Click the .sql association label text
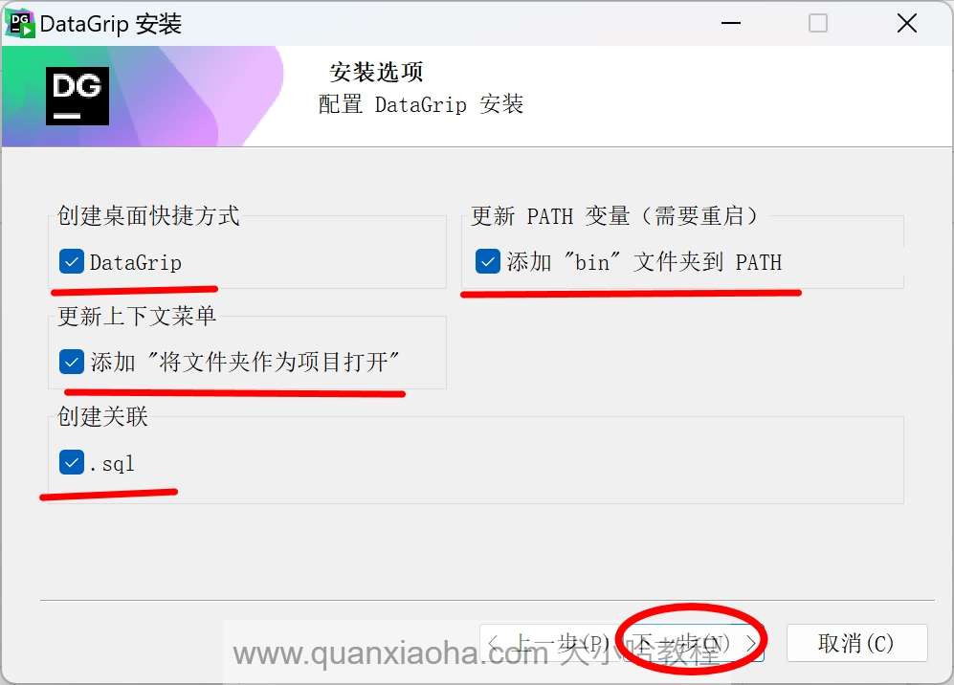Image resolution: width=954 pixels, height=685 pixels. click(112, 464)
